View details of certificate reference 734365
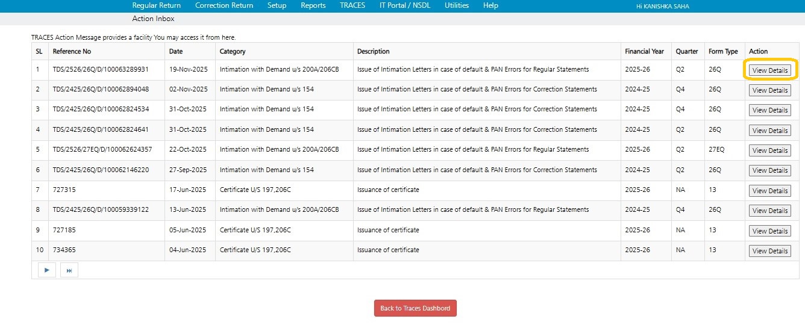The width and height of the screenshot is (805, 325). [769, 251]
